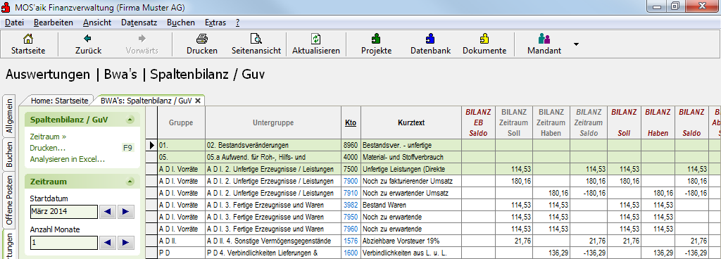Viewport: 721px width, 259px height.
Task: Open the Extras menu
Action: point(215,23)
